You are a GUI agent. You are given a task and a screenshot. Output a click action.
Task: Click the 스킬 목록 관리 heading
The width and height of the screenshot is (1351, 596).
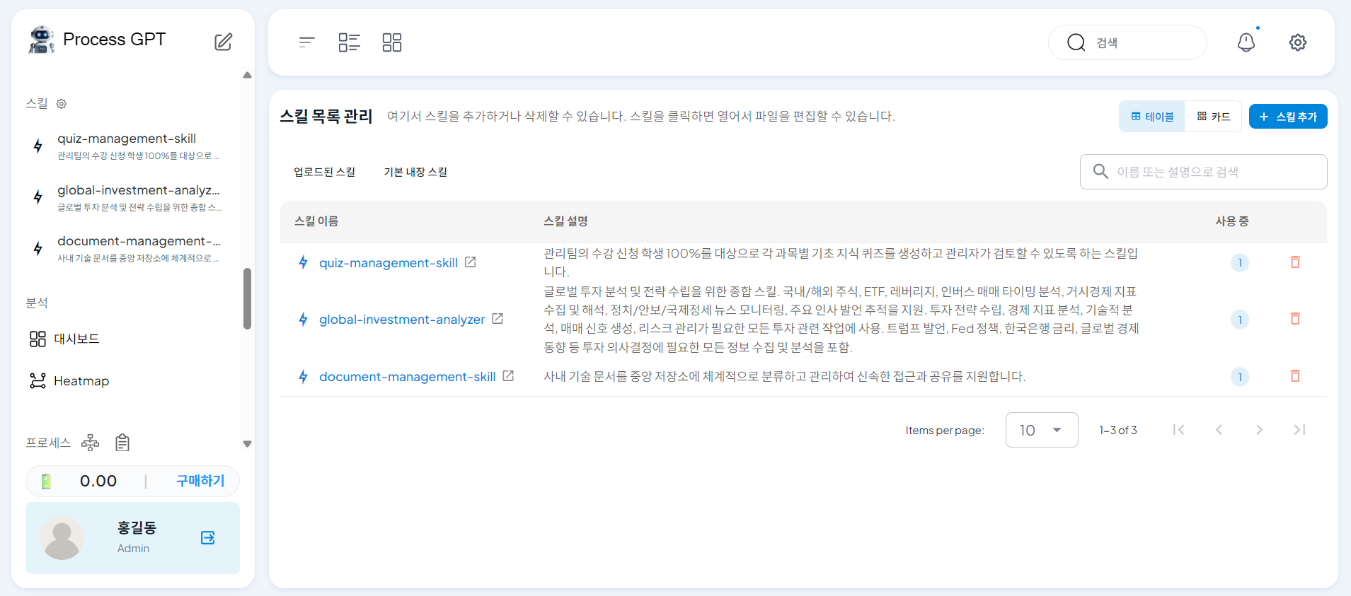(326, 116)
